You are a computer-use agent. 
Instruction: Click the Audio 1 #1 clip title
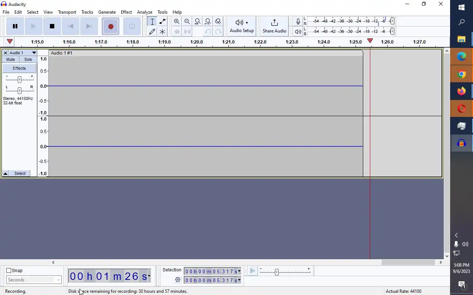tap(61, 53)
